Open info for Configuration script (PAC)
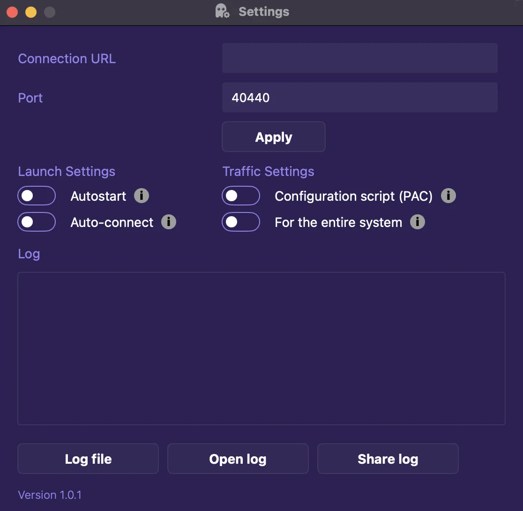The width and height of the screenshot is (523, 511). click(448, 196)
